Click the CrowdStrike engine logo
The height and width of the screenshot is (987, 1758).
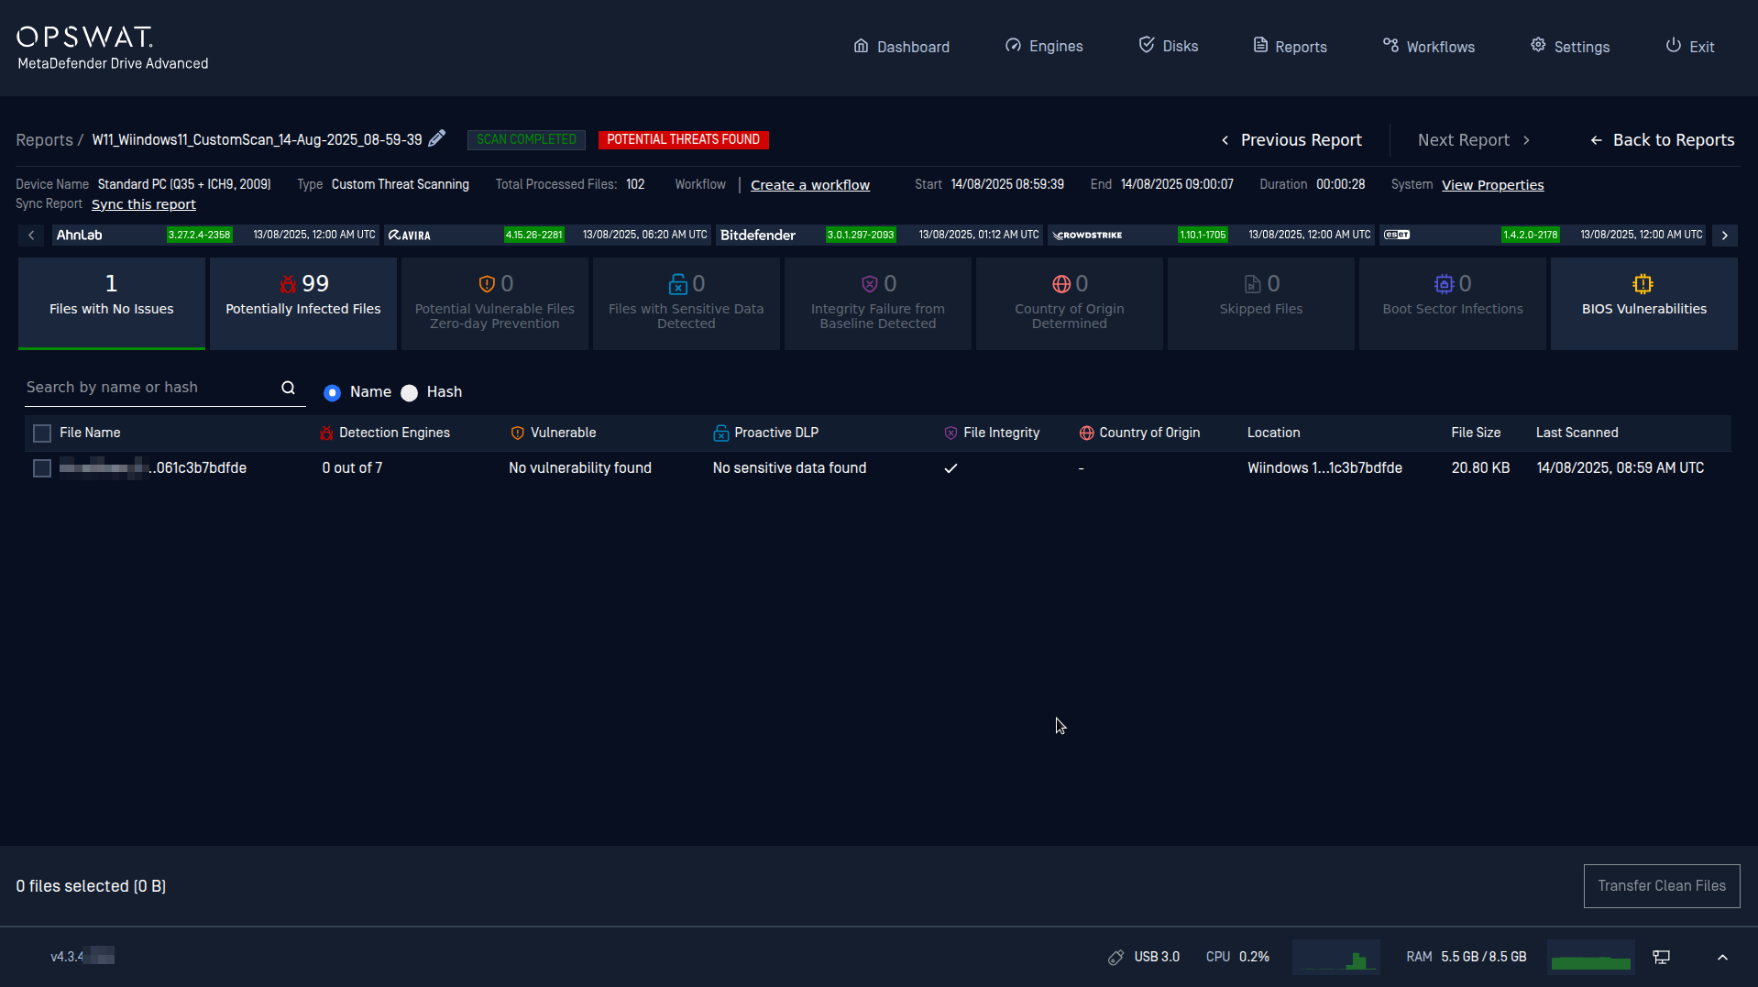1087,236
